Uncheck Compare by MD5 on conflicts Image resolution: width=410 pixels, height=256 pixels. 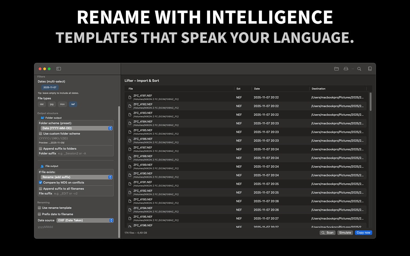click(41, 182)
